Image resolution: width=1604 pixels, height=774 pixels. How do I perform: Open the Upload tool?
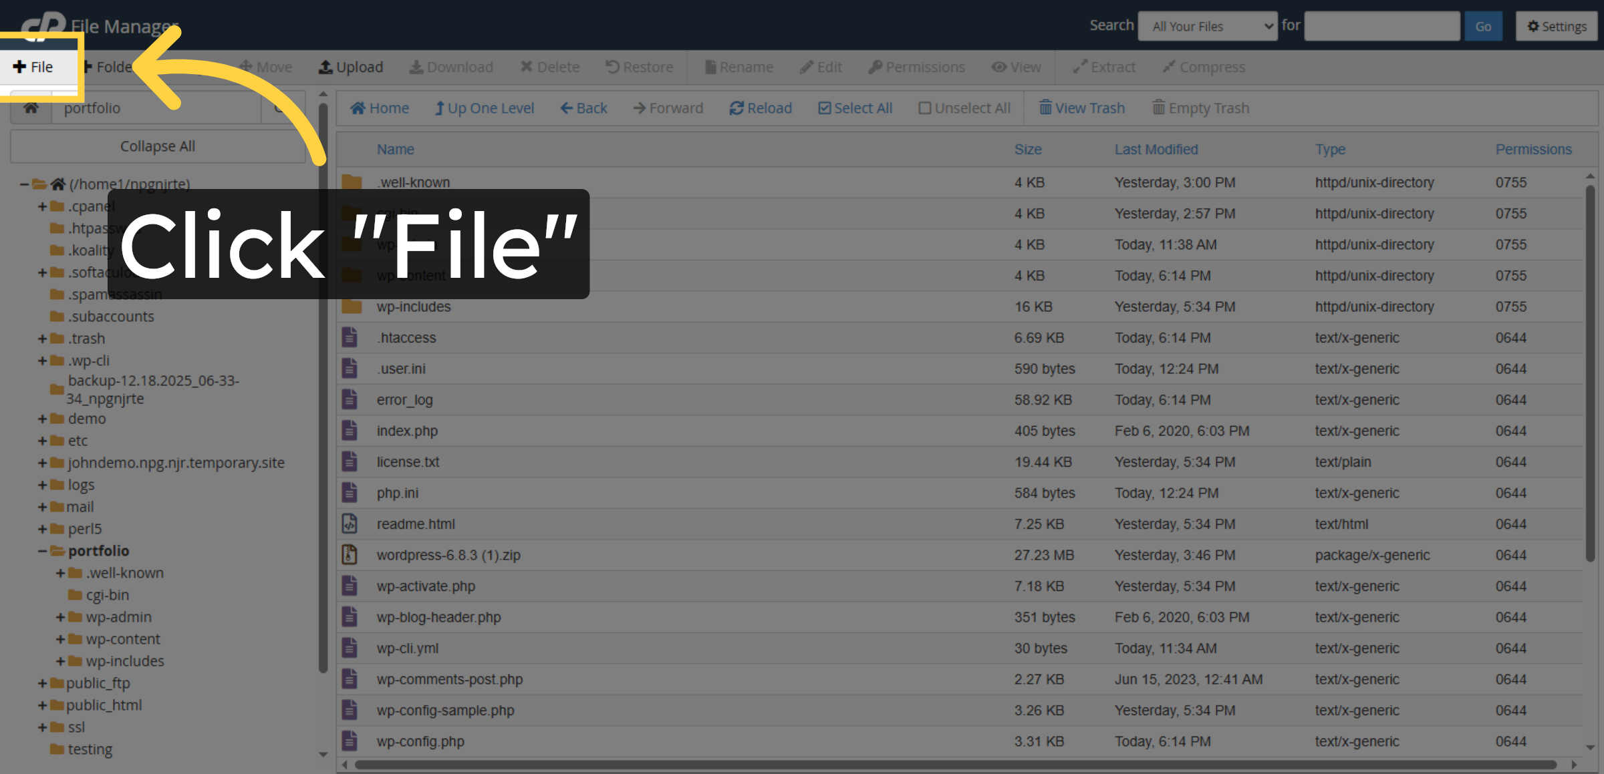pyautogui.click(x=351, y=67)
